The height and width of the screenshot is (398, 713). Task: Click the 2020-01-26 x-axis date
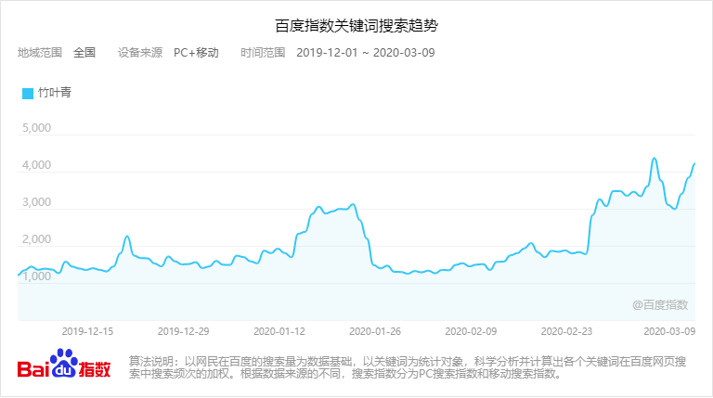[x=375, y=332]
